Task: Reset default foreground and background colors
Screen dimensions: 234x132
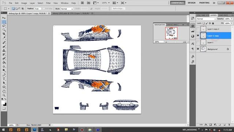Action: tap(3, 99)
